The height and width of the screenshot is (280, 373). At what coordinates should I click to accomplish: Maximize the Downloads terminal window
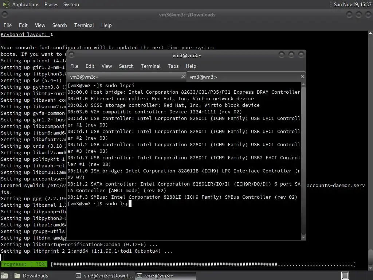pyautogui.click(x=359, y=15)
